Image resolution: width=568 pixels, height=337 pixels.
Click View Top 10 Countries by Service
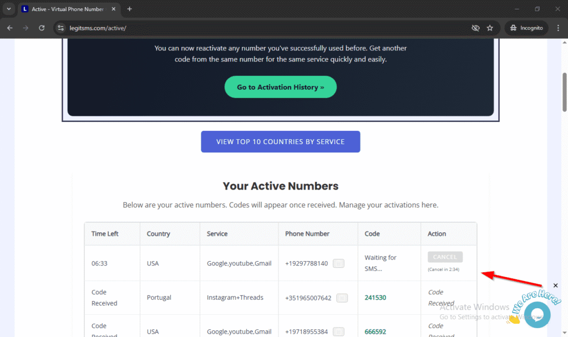pyautogui.click(x=280, y=141)
